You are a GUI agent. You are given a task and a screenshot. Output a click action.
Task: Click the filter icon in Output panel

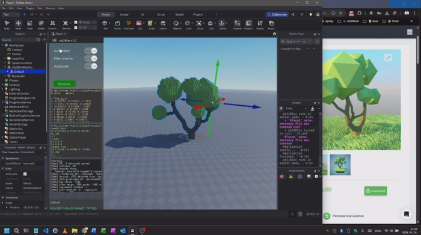pos(281,108)
